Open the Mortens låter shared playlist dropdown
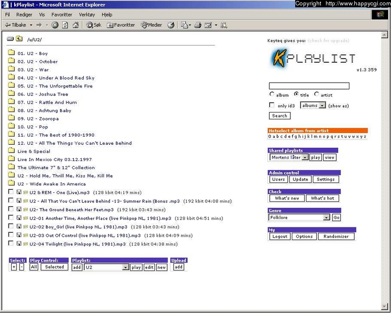This screenshot has height=313, width=391. coord(289,157)
